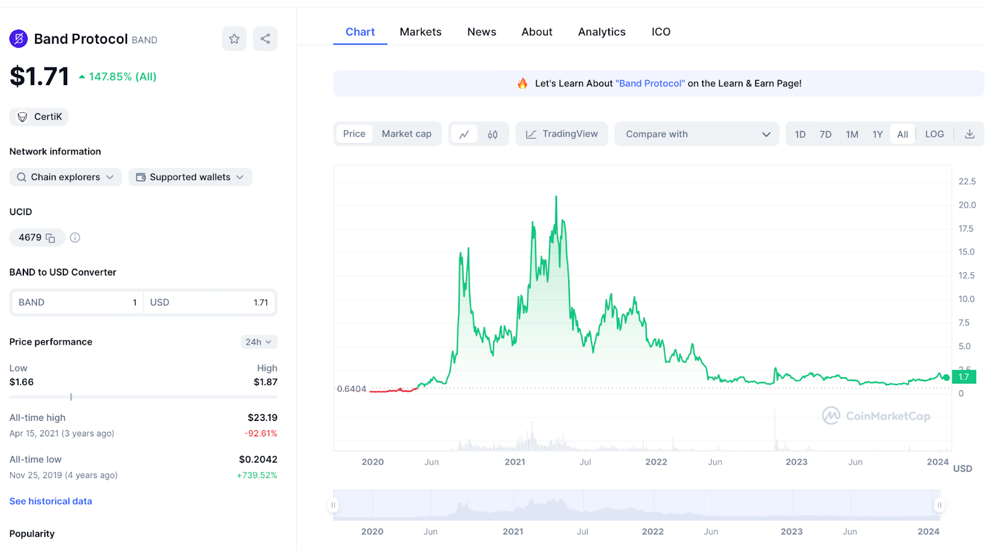This screenshot has width=986, height=551.
Task: Grab right handle of chart range selector
Action: [939, 505]
